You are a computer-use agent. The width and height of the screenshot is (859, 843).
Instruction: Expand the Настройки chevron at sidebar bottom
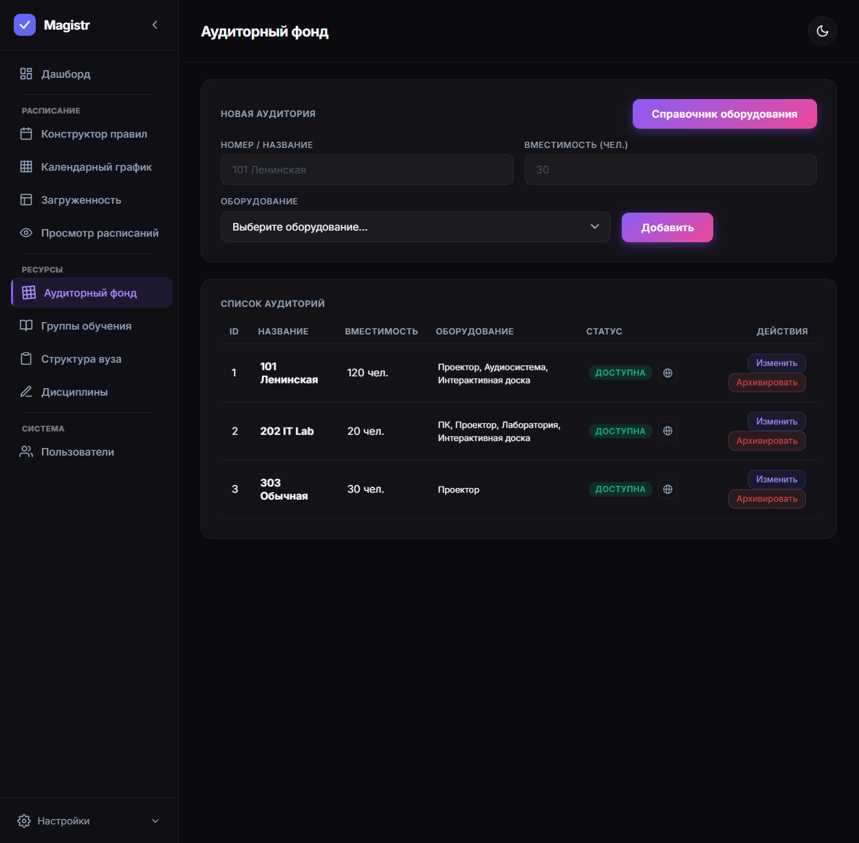click(x=155, y=821)
